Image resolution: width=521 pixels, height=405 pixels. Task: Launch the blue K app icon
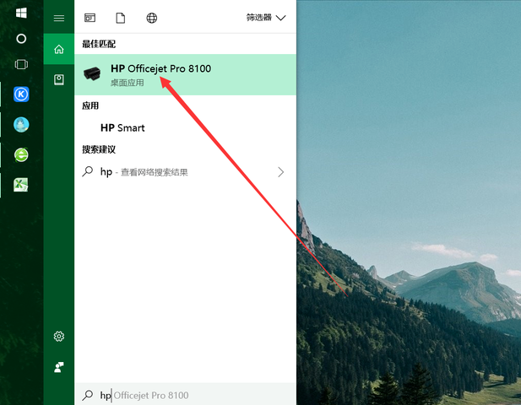[x=21, y=94]
